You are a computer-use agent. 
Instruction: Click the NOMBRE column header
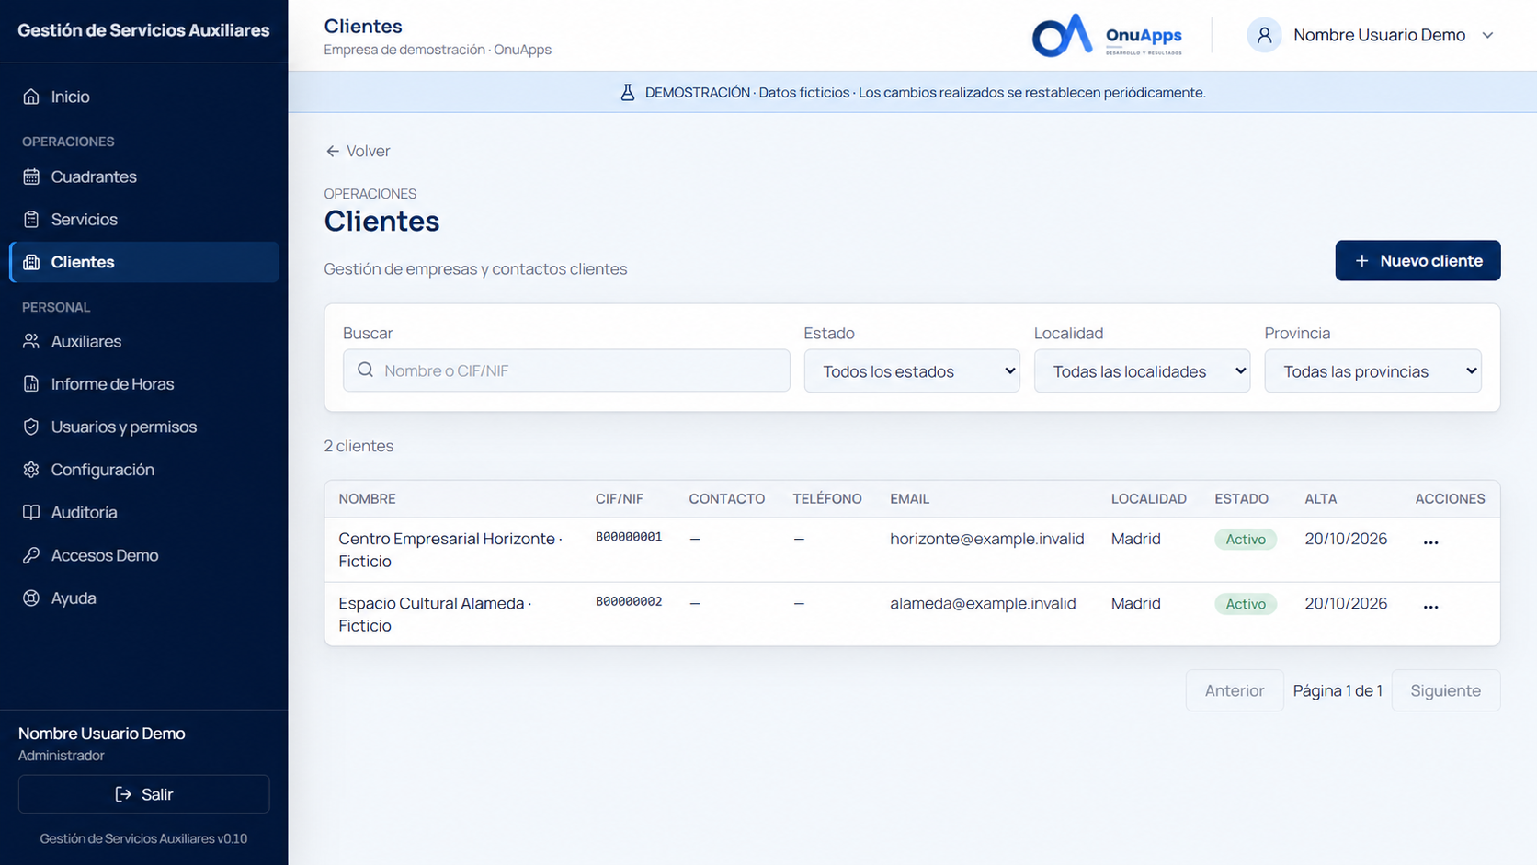coord(367,498)
